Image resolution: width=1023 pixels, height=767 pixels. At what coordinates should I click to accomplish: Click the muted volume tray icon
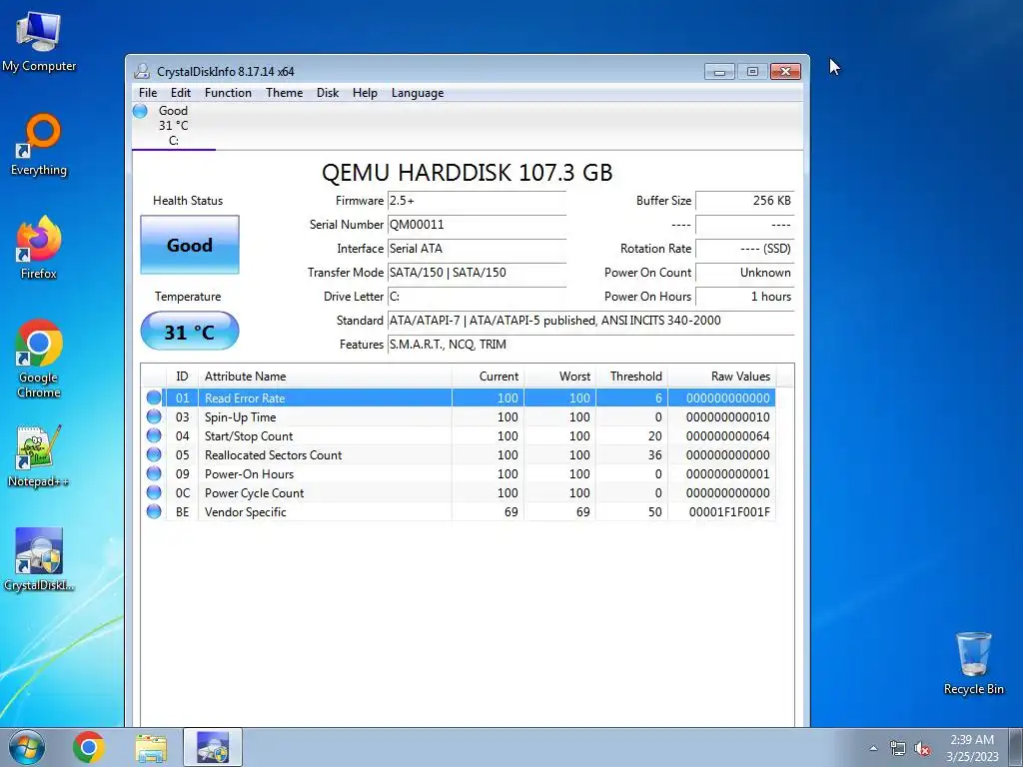click(922, 749)
